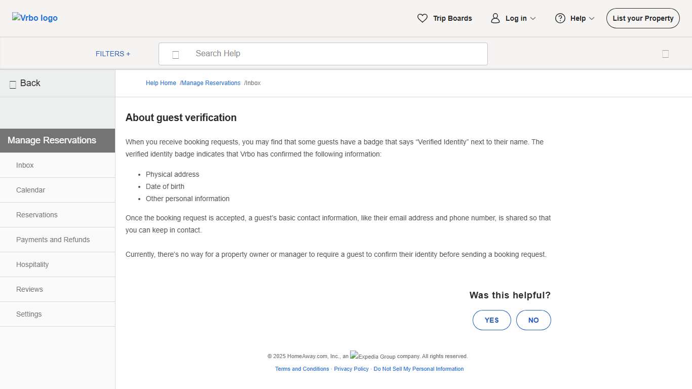Select the small checkbox at far right of filter bar

click(x=665, y=54)
